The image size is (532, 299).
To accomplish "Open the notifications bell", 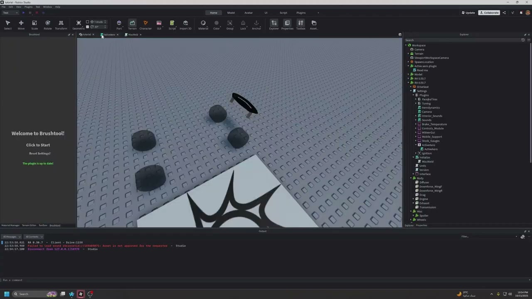I will coord(521,13).
